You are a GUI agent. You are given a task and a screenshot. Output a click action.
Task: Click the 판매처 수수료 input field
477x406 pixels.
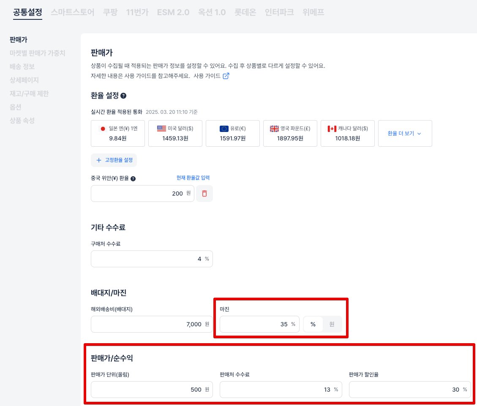click(281, 390)
